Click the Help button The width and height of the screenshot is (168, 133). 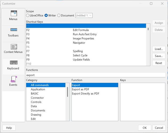click(9, 128)
